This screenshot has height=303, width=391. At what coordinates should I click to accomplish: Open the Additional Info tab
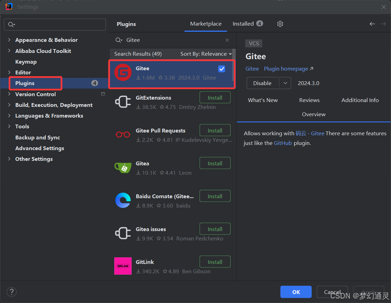pos(360,100)
